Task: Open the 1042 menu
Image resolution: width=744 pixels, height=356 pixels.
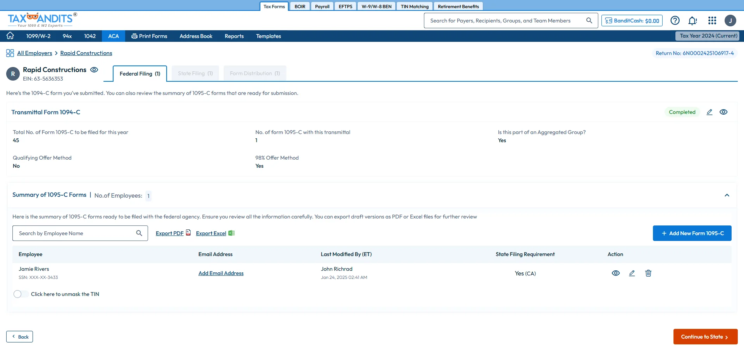Action: pos(90,36)
